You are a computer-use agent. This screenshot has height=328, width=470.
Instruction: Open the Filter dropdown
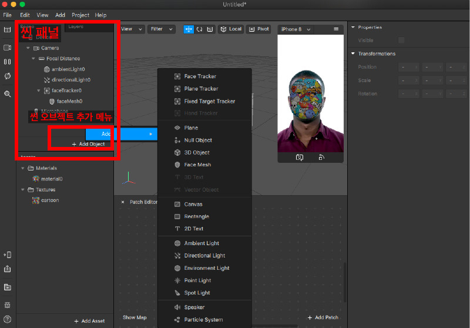pyautogui.click(x=161, y=29)
